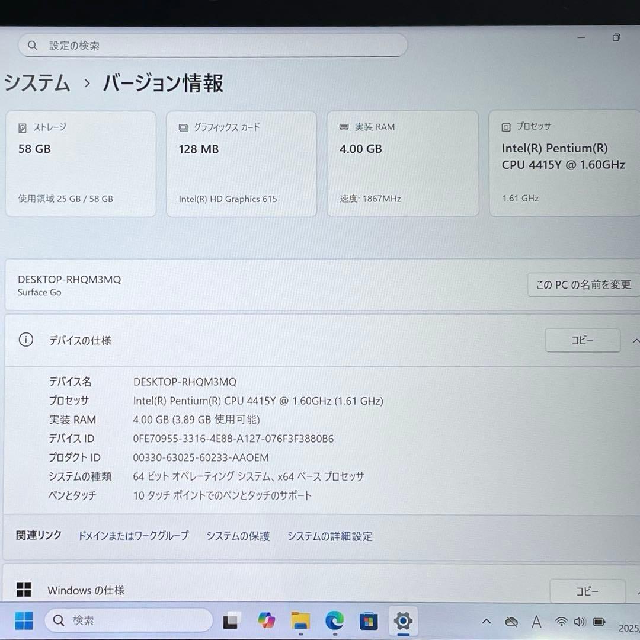The height and width of the screenshot is (640, 640).
Task: Restore down the settings window
Action: (x=616, y=37)
